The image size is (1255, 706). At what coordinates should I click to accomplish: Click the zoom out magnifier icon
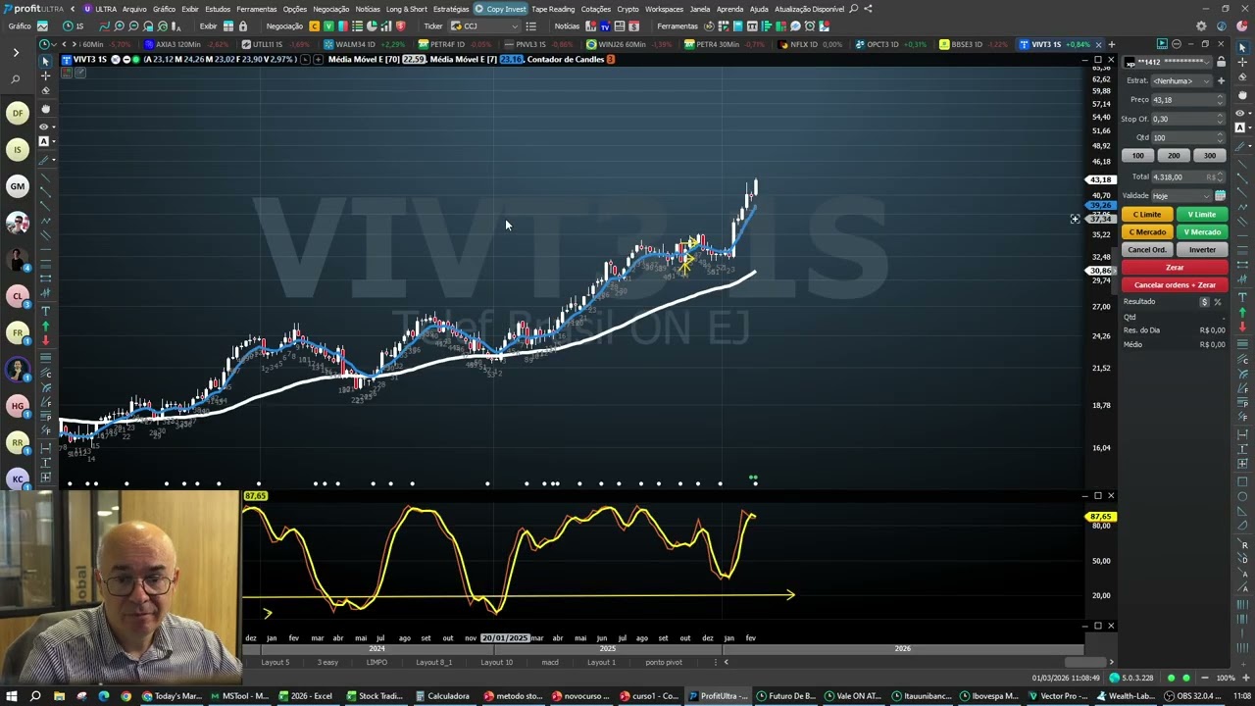pyautogui.click(x=133, y=26)
